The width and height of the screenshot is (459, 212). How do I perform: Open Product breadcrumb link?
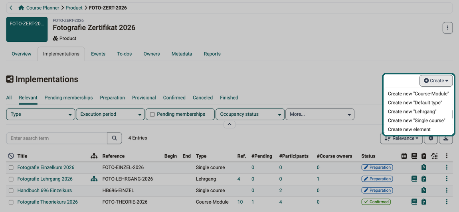point(74,8)
